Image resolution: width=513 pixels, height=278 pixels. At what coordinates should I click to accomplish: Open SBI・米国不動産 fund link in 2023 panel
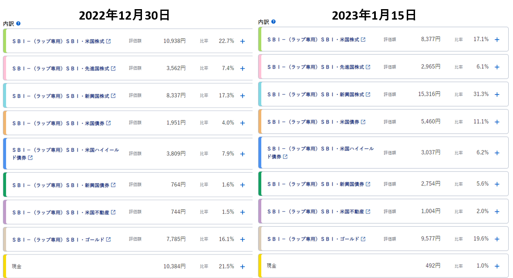[316, 211]
